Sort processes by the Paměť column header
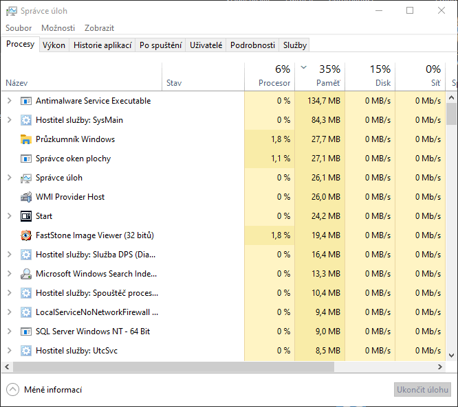 320,76
